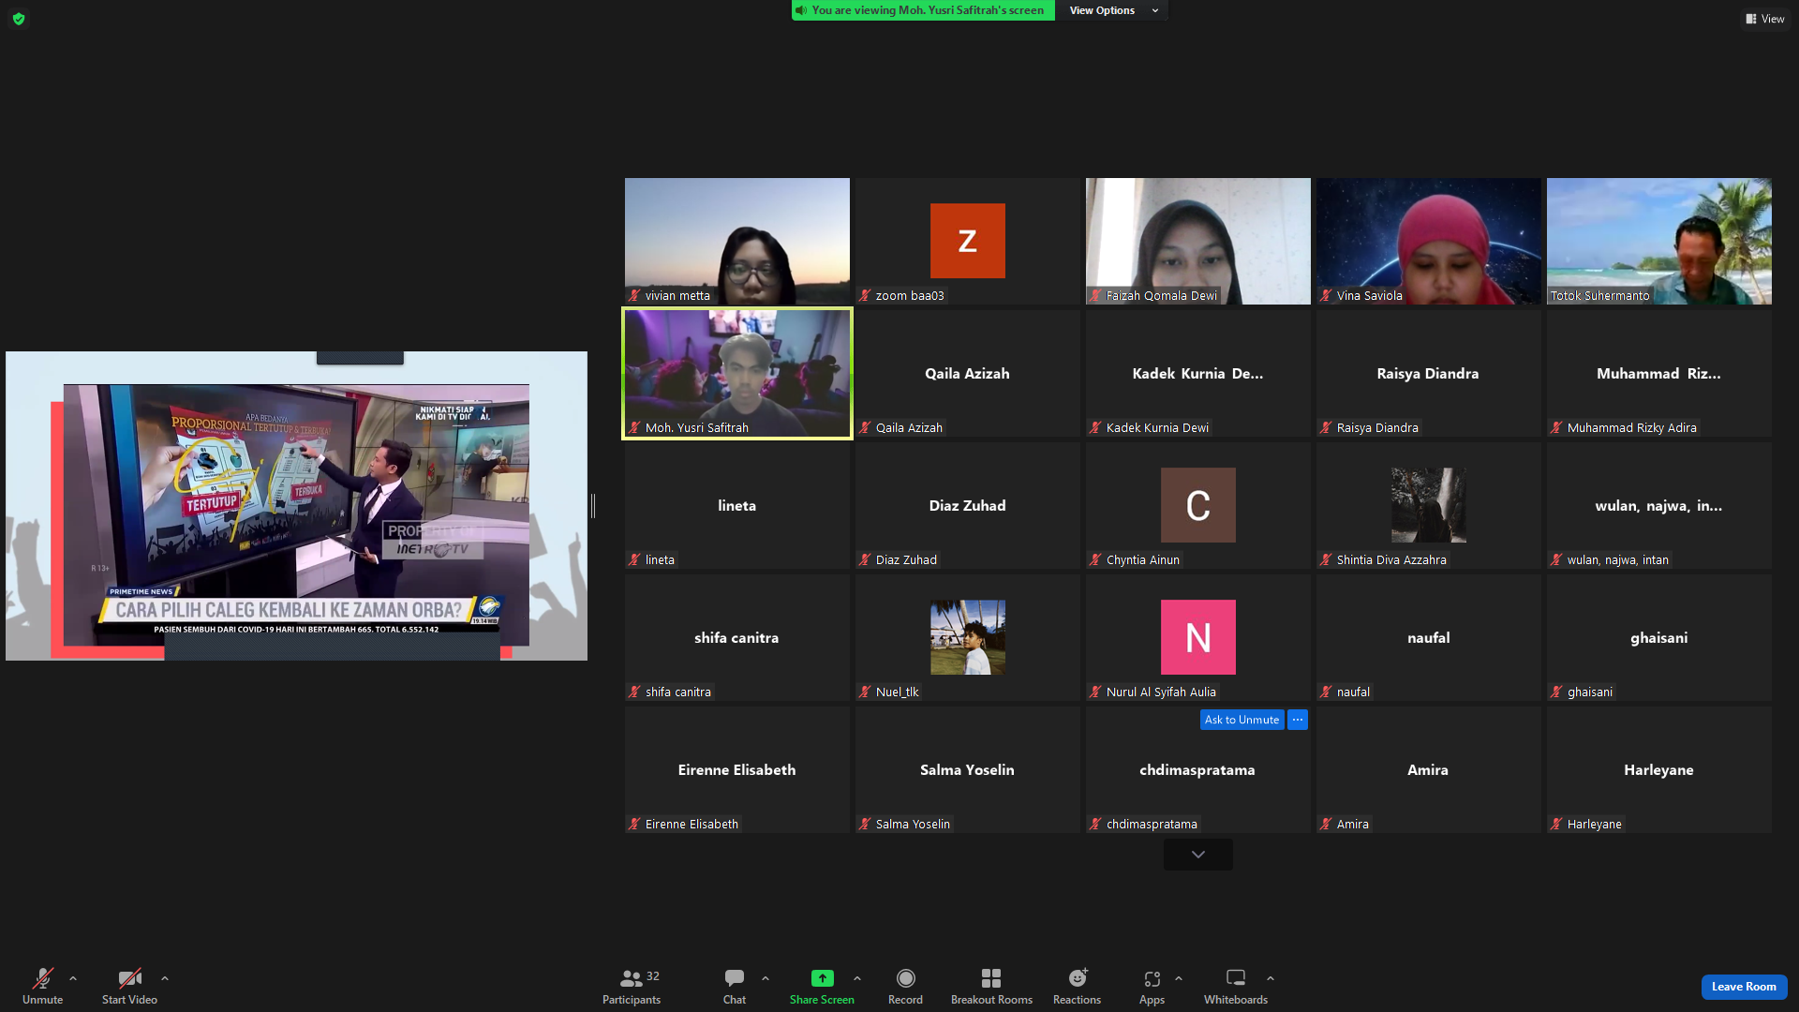
Task: Open chat options caret
Action: click(x=766, y=978)
